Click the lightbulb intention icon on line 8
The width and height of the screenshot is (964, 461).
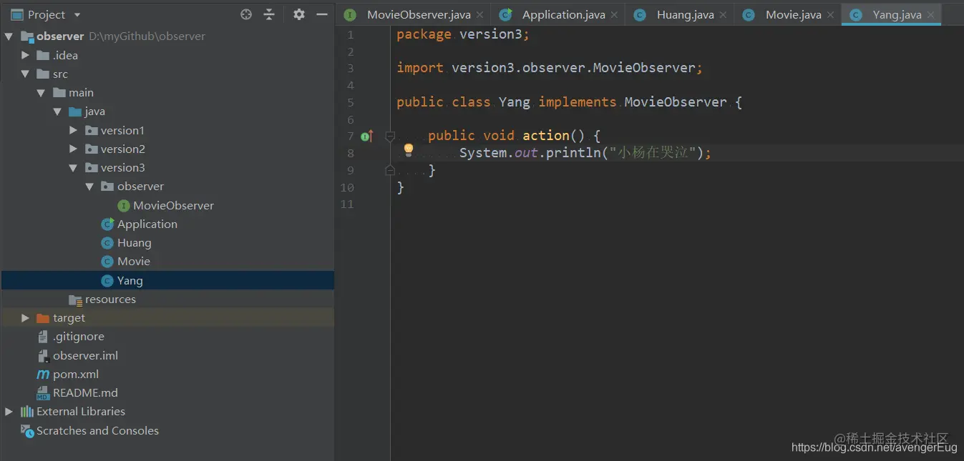pyautogui.click(x=409, y=149)
